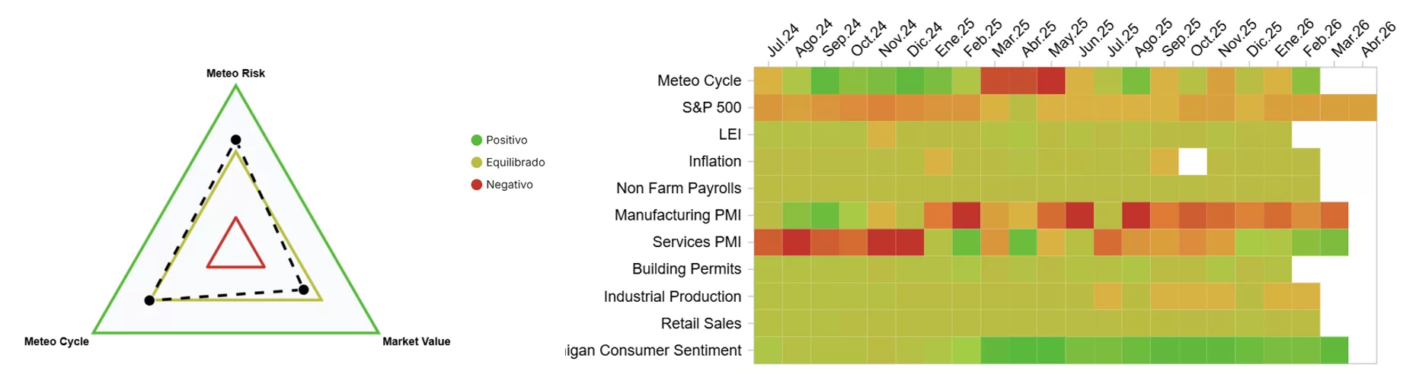Click the Consumer Sentiment row label

[654, 350]
